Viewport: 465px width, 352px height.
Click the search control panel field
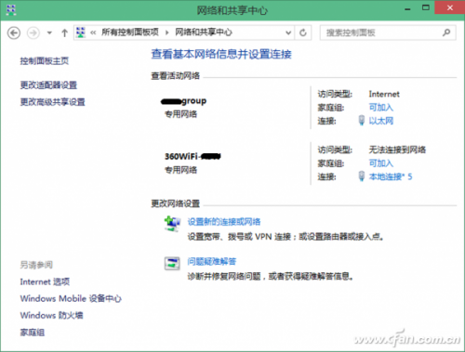pos(388,33)
